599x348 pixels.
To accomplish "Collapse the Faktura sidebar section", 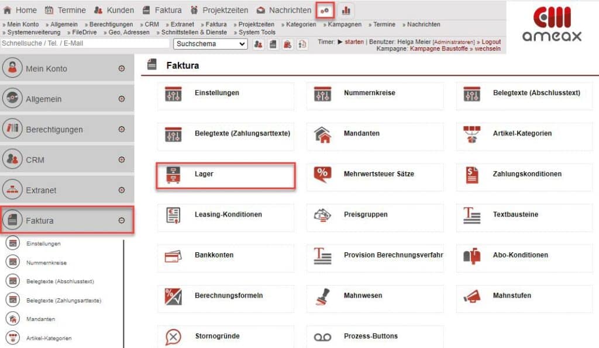I will pyautogui.click(x=122, y=220).
